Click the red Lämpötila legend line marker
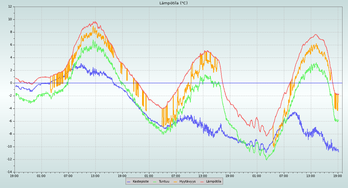 click(x=202, y=182)
